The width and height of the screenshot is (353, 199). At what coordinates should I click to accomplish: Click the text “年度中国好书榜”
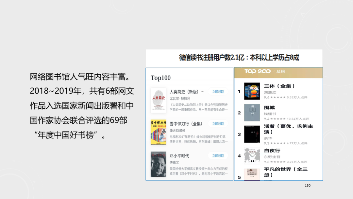click(68, 135)
